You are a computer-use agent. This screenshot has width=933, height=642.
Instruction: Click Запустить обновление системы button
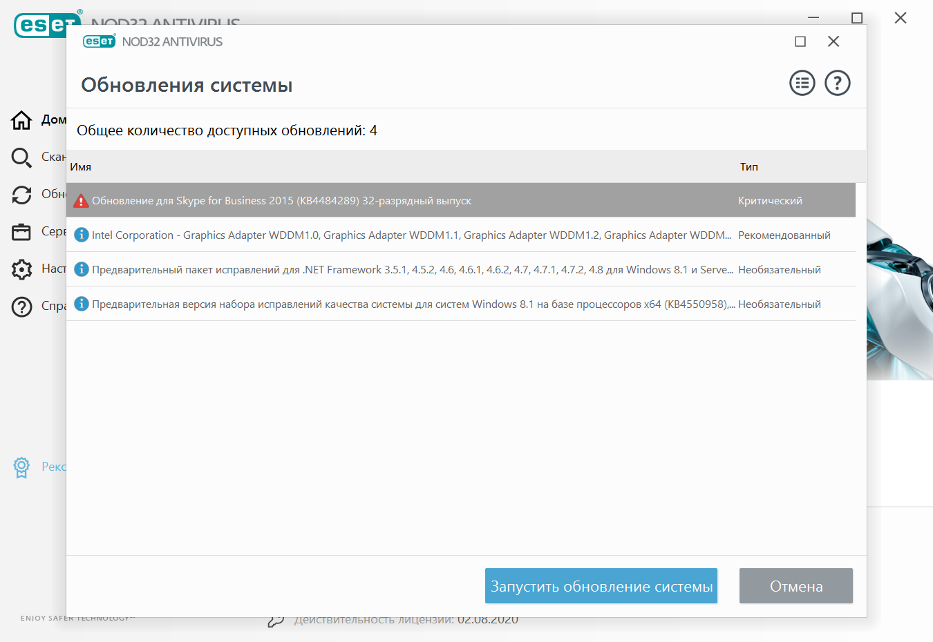[x=601, y=586]
